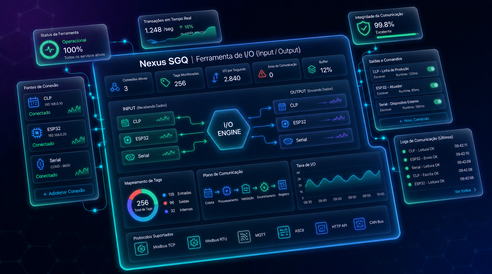
Task: Click the '2.840' I/O por Segundo value
Action: [x=232, y=78]
